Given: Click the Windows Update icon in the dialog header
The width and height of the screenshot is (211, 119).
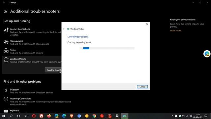Looking at the screenshot, I should click(68, 29).
